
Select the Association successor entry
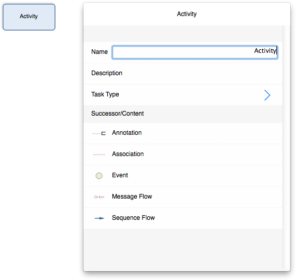tap(183, 155)
